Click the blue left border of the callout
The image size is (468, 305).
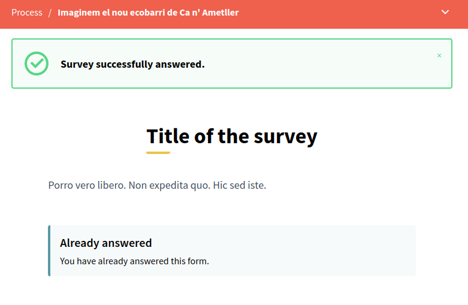coord(49,250)
